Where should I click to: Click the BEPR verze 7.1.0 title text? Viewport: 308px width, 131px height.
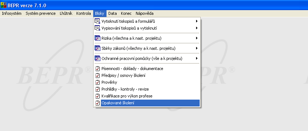(x=27, y=5)
